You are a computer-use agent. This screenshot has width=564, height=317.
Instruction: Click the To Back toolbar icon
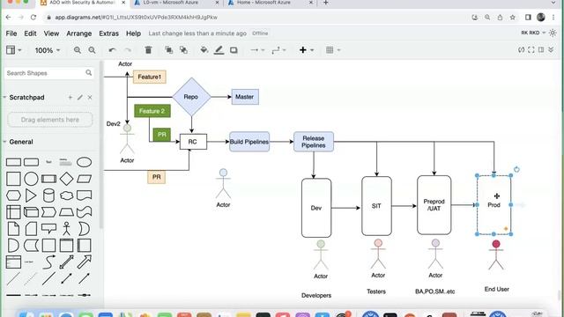tap(183, 50)
